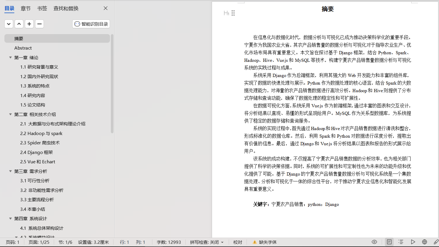Image resolution: width=439 pixels, height=247 pixels.
Task: Switch to the 目录 tab
Action: pos(9,8)
